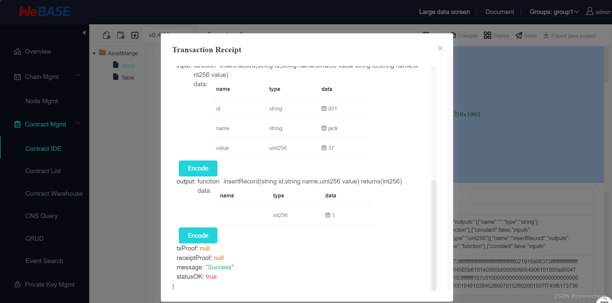The image size is (612, 303).
Task: Open the Document menu item
Action: [x=499, y=12]
